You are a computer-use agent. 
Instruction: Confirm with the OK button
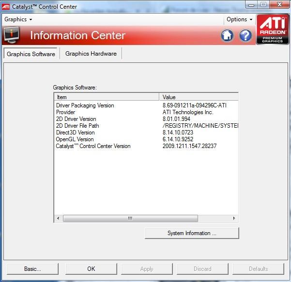pos(91,268)
